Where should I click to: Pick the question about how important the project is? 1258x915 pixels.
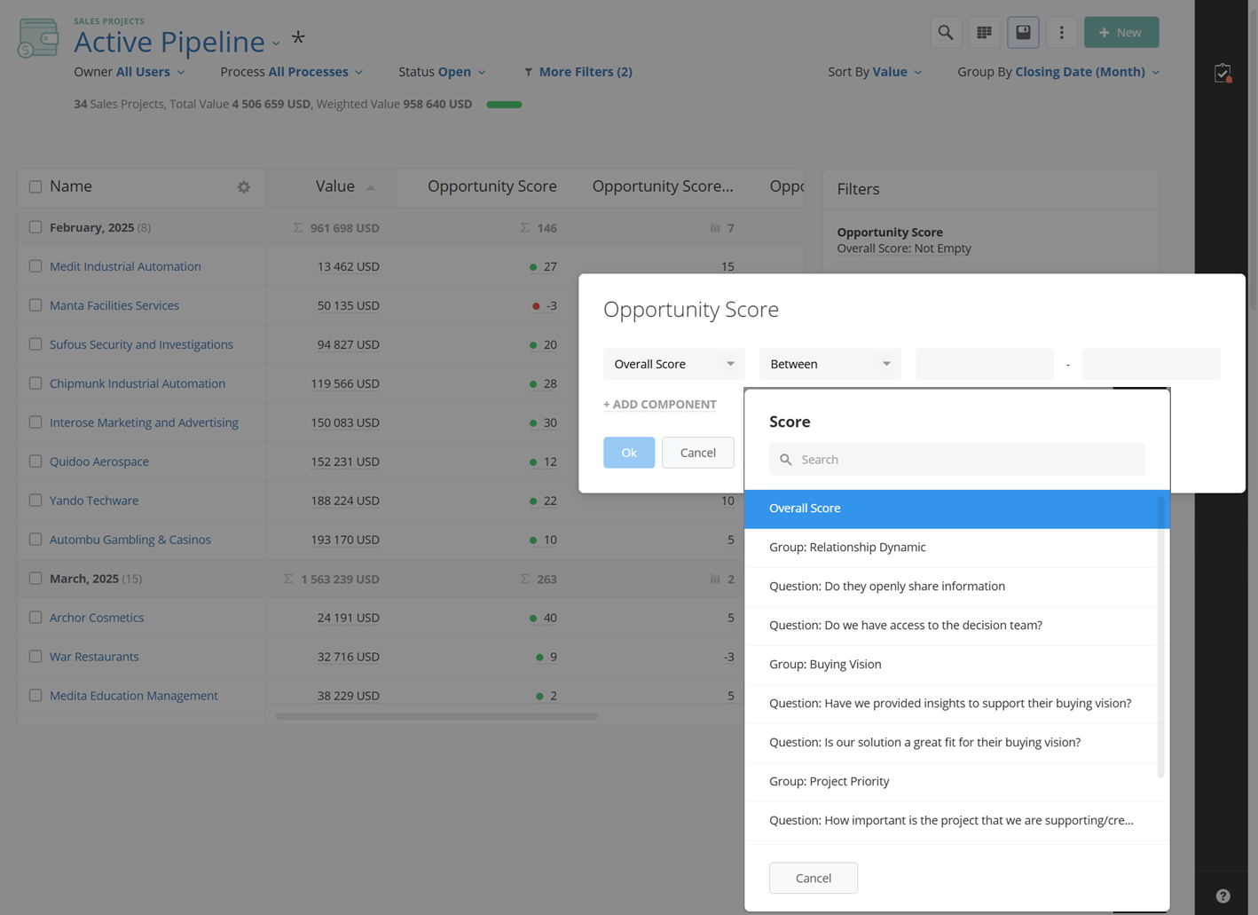951,821
